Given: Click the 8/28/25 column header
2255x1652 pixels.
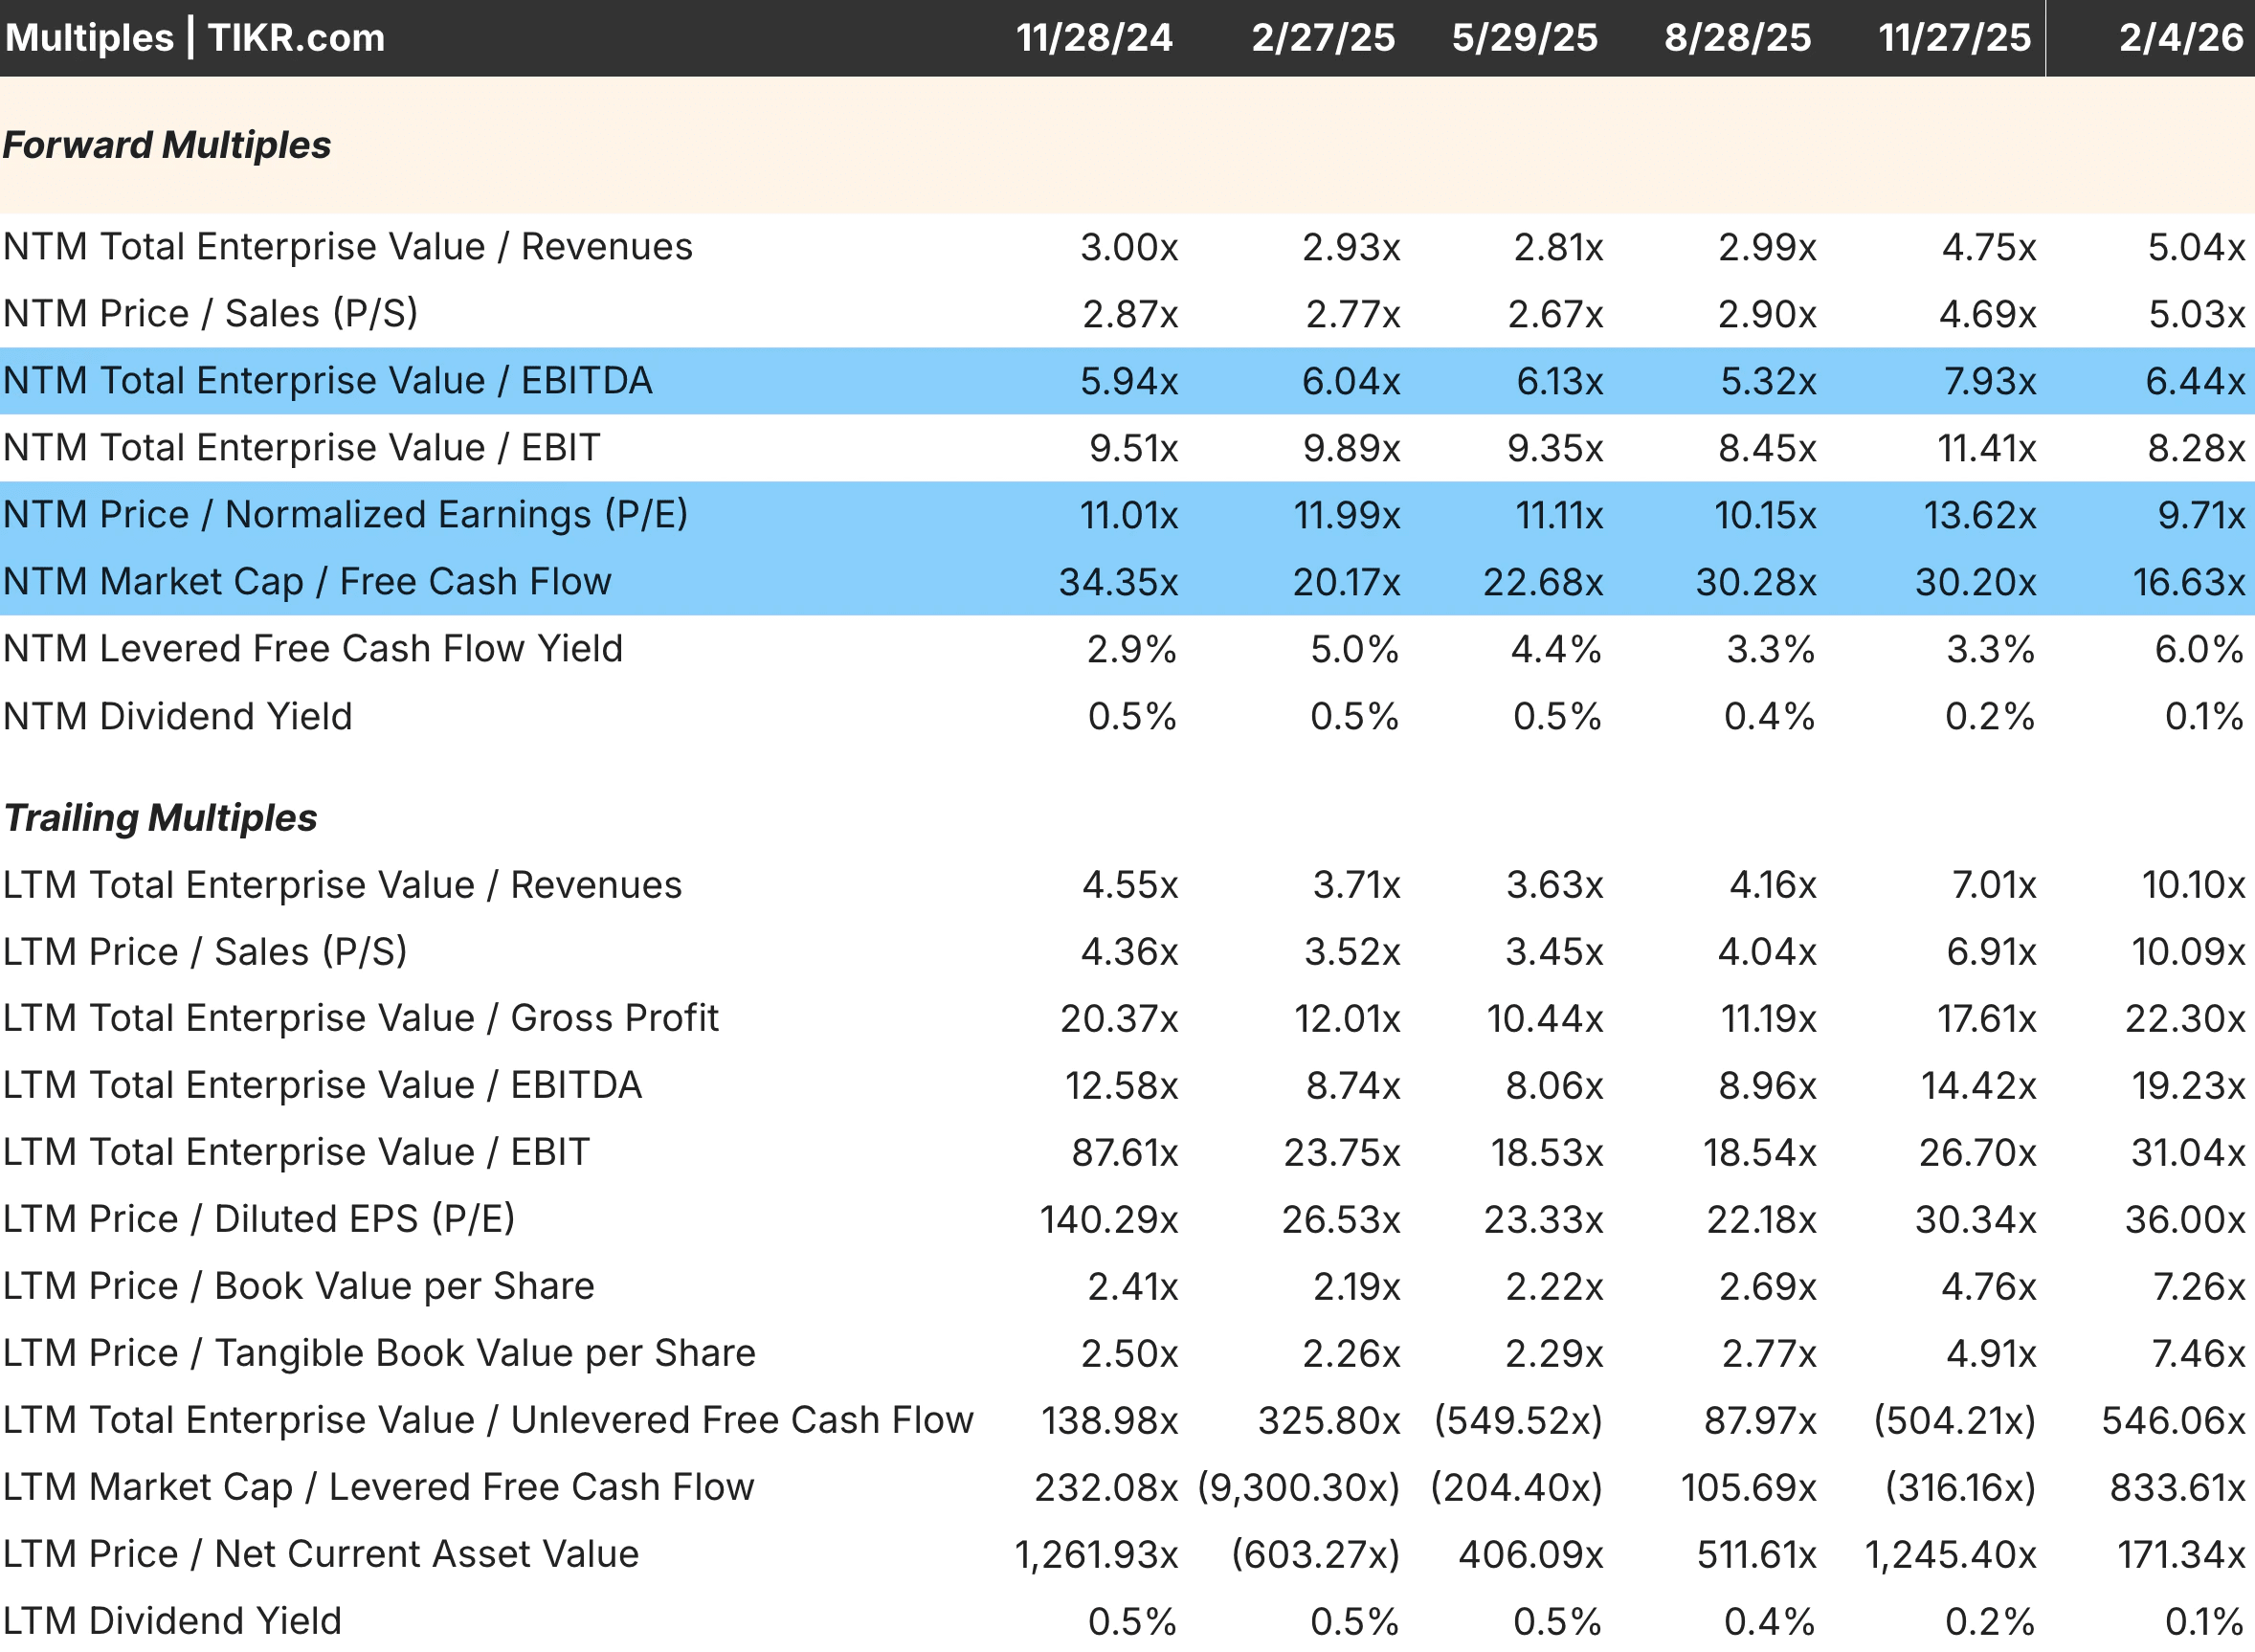Looking at the screenshot, I should click(1737, 38).
